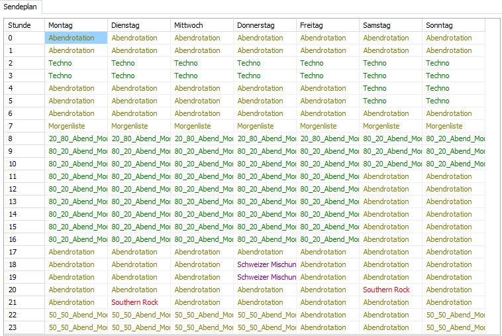
Task: Select 50_50_Abend_Mor cell for Sonntag hour 22
Action: tap(453, 315)
